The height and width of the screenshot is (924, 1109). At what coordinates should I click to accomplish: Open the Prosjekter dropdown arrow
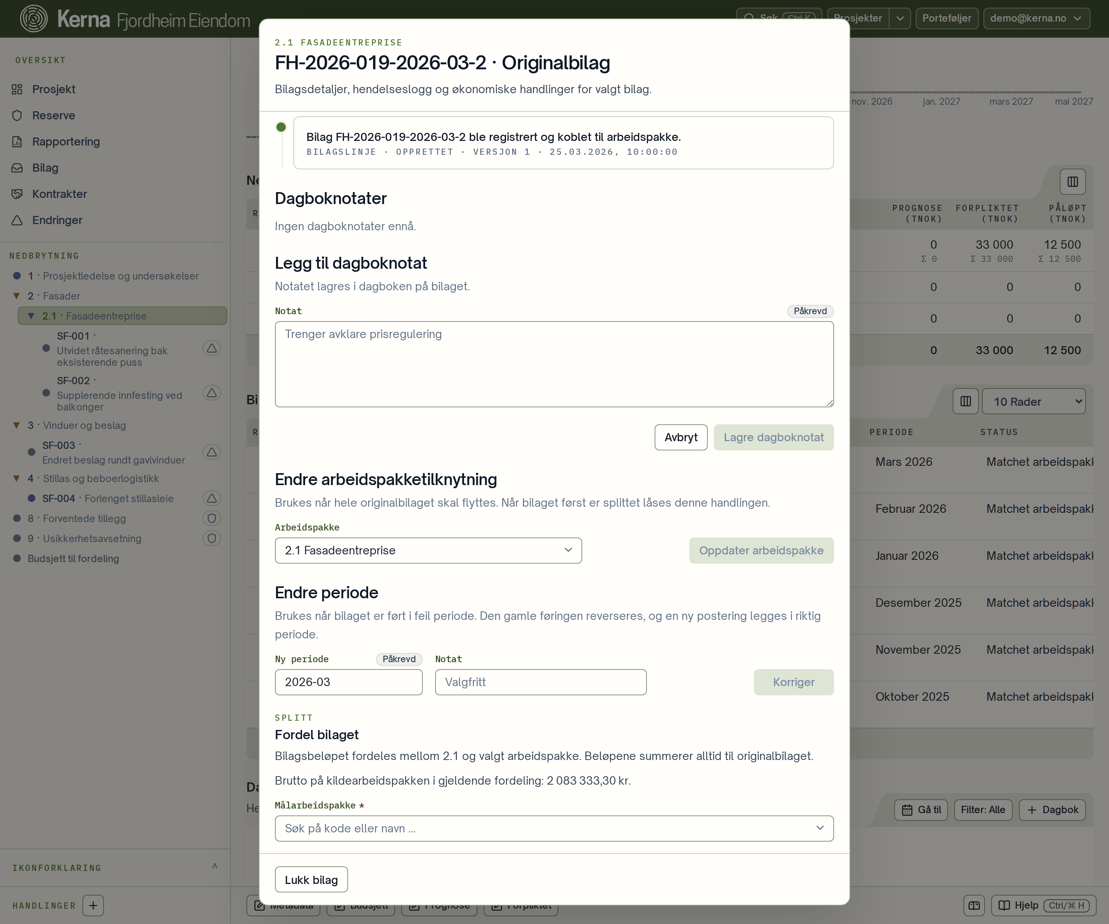coord(900,18)
